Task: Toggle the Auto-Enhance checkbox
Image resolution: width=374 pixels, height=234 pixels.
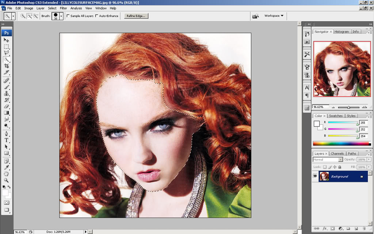Action: [x=96, y=16]
